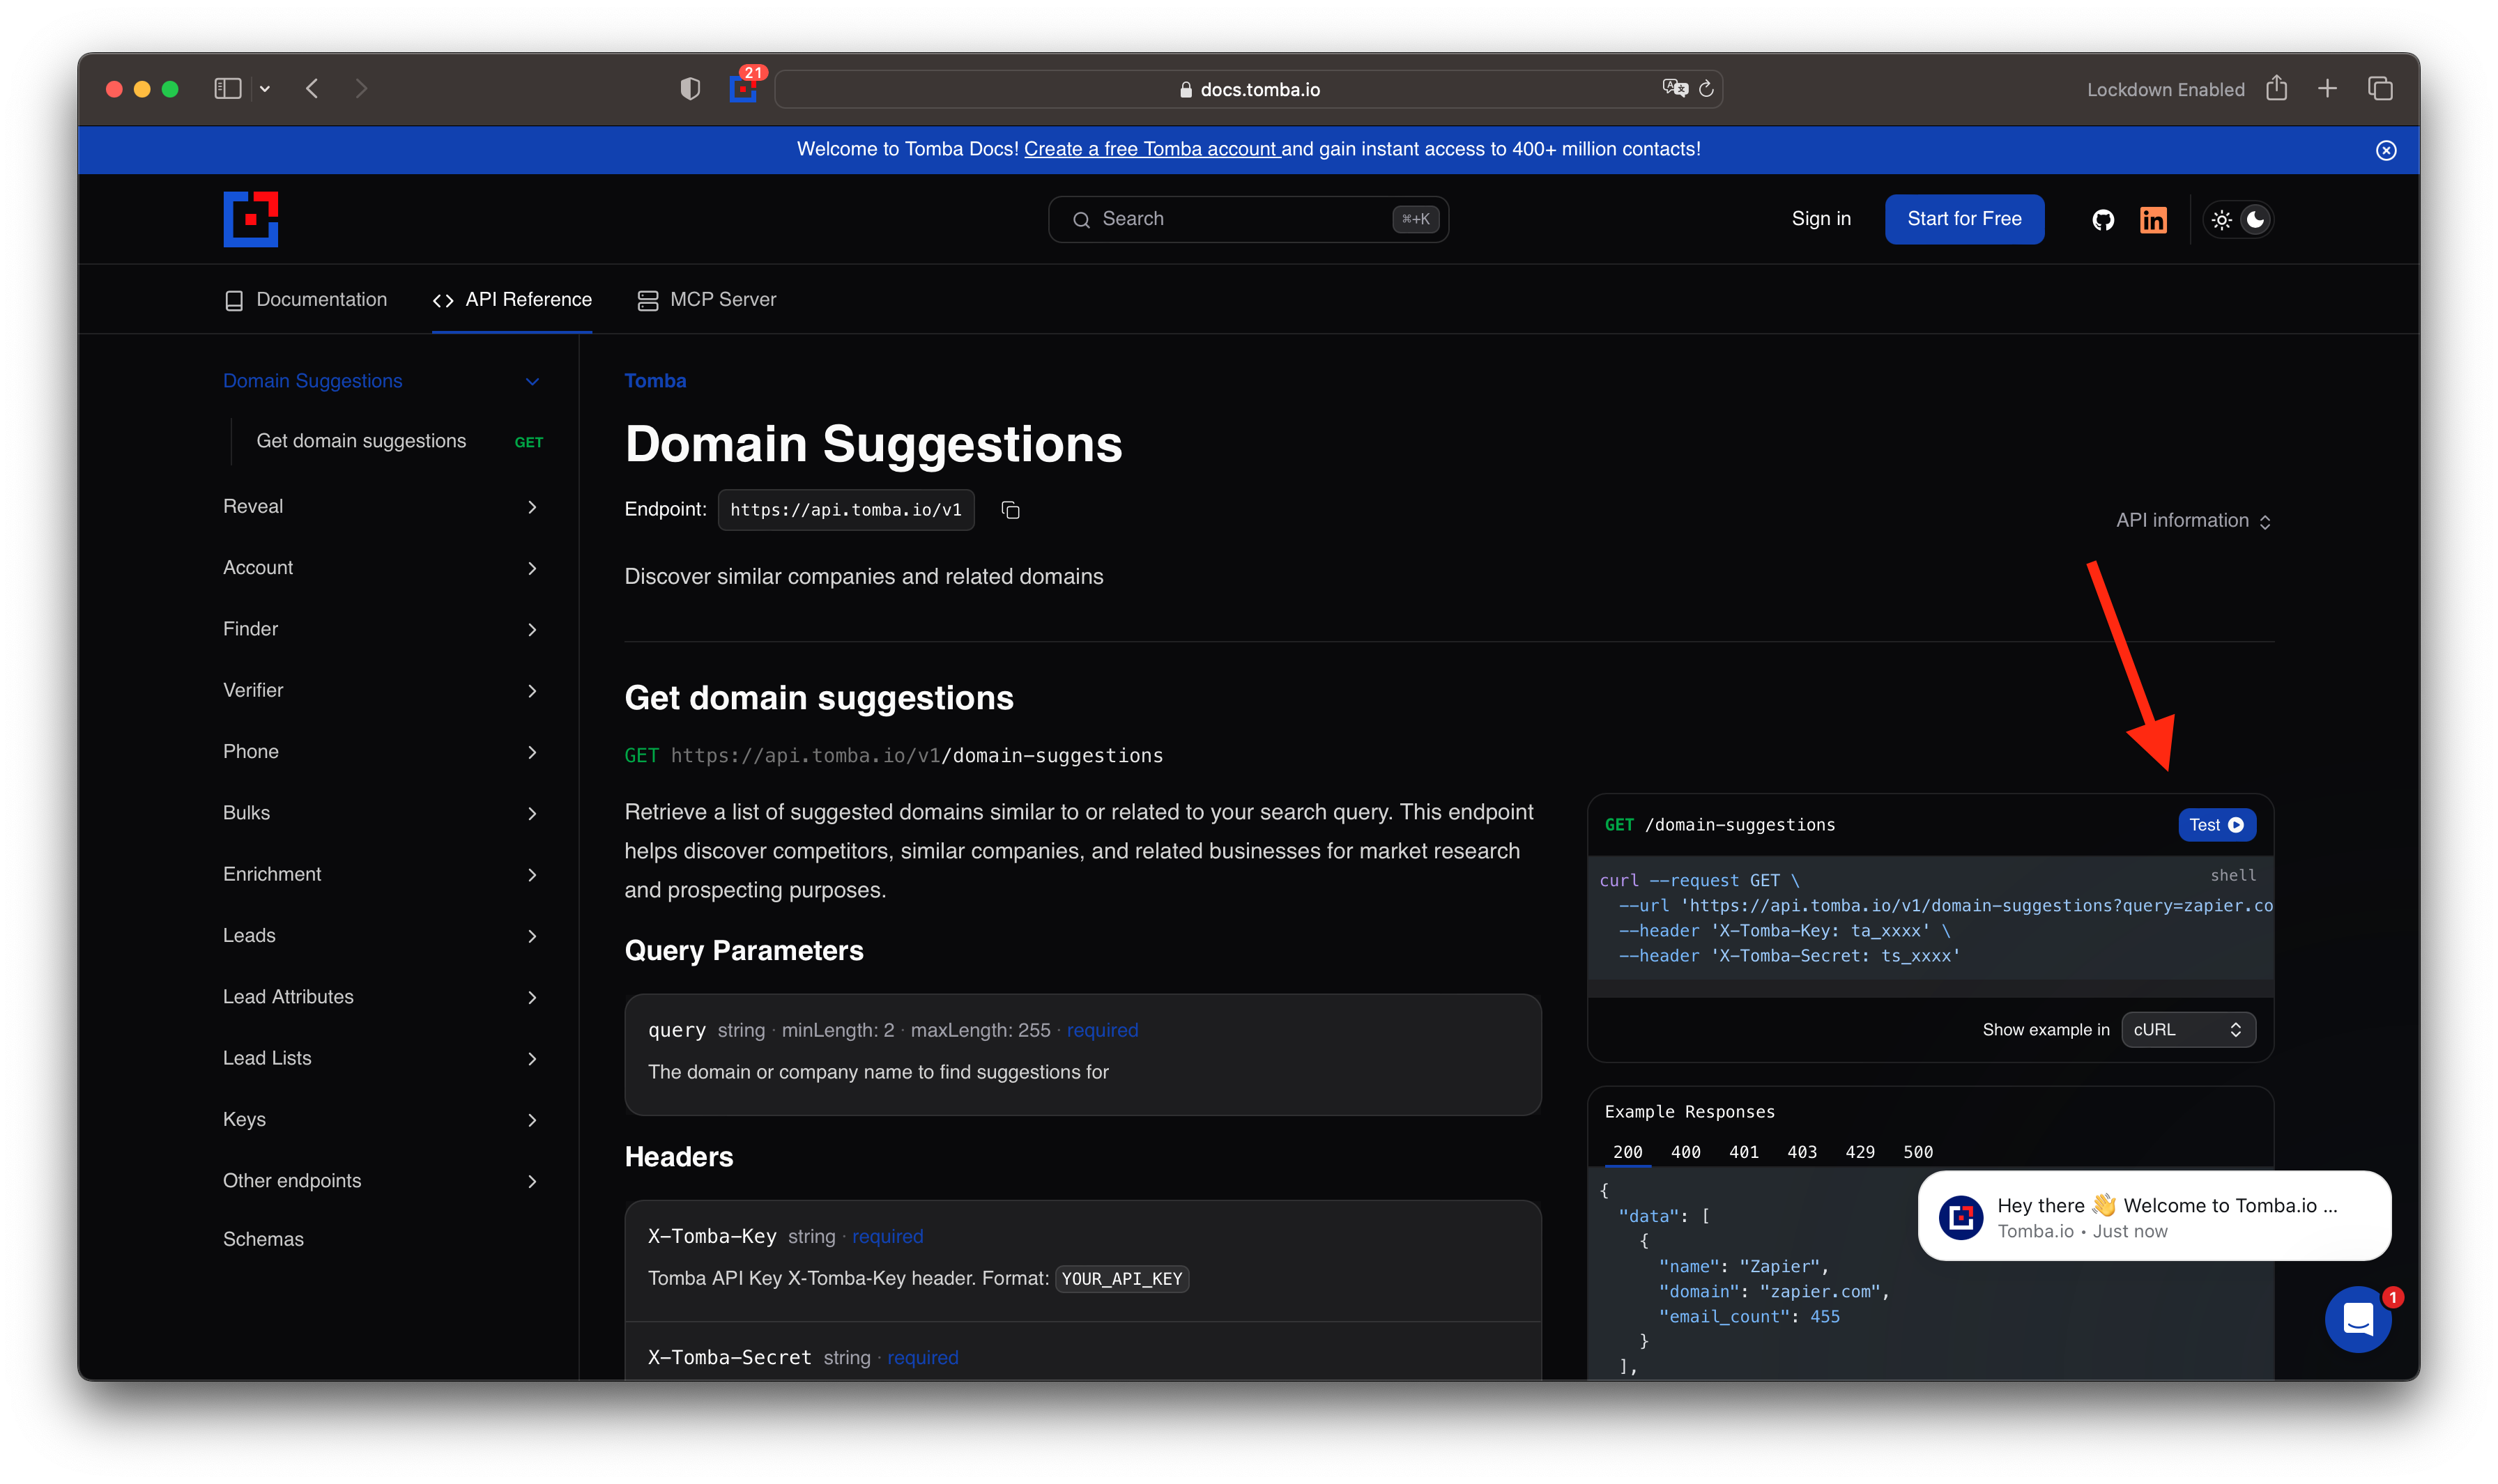Open the Create a free Tomba account link
The image size is (2498, 1484).
click(x=1151, y=149)
